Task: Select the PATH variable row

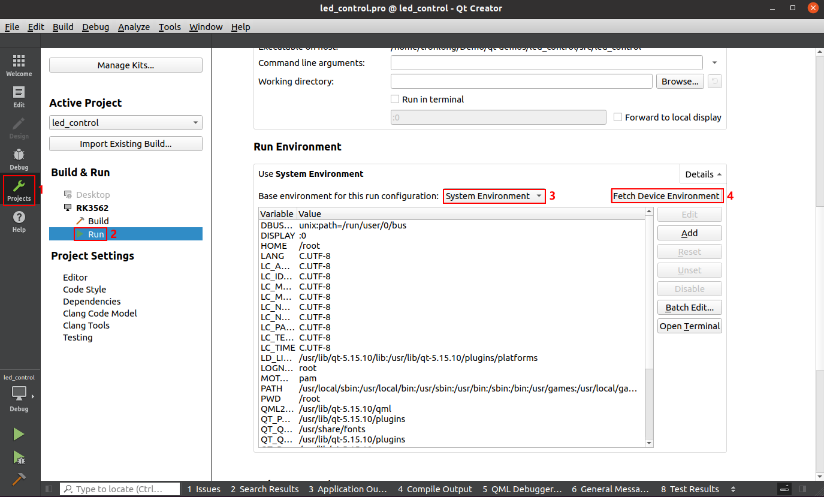Action: point(451,388)
